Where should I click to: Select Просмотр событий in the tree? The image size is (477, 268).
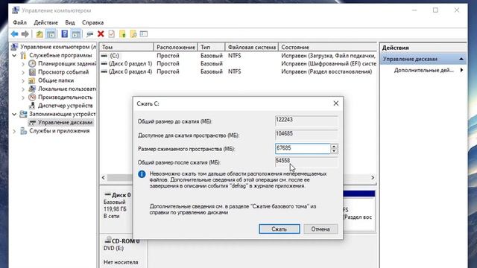tap(63, 72)
